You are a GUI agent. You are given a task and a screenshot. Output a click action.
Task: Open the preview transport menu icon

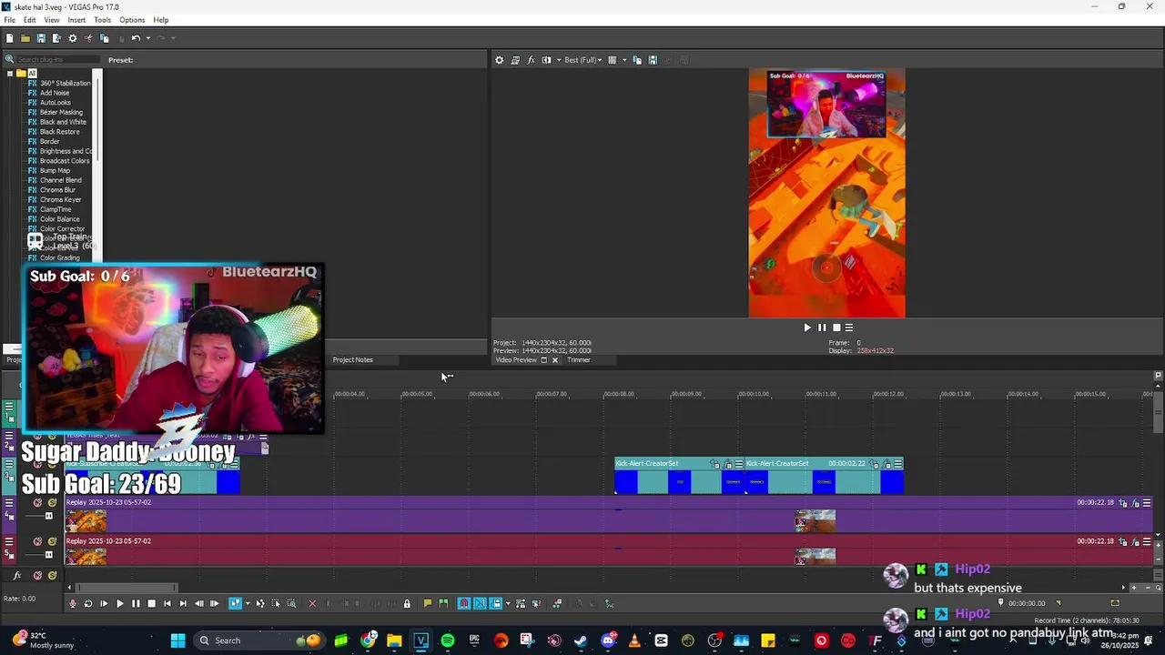click(849, 327)
